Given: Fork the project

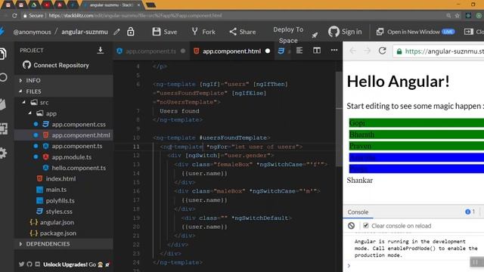Looking at the screenshot, I should 203,32.
